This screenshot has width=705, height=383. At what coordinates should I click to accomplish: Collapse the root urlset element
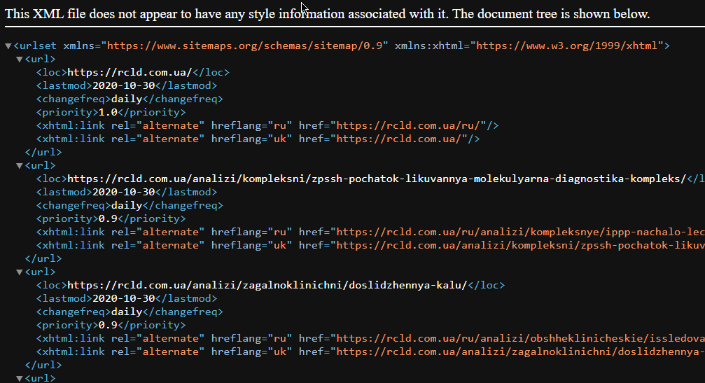[8, 46]
